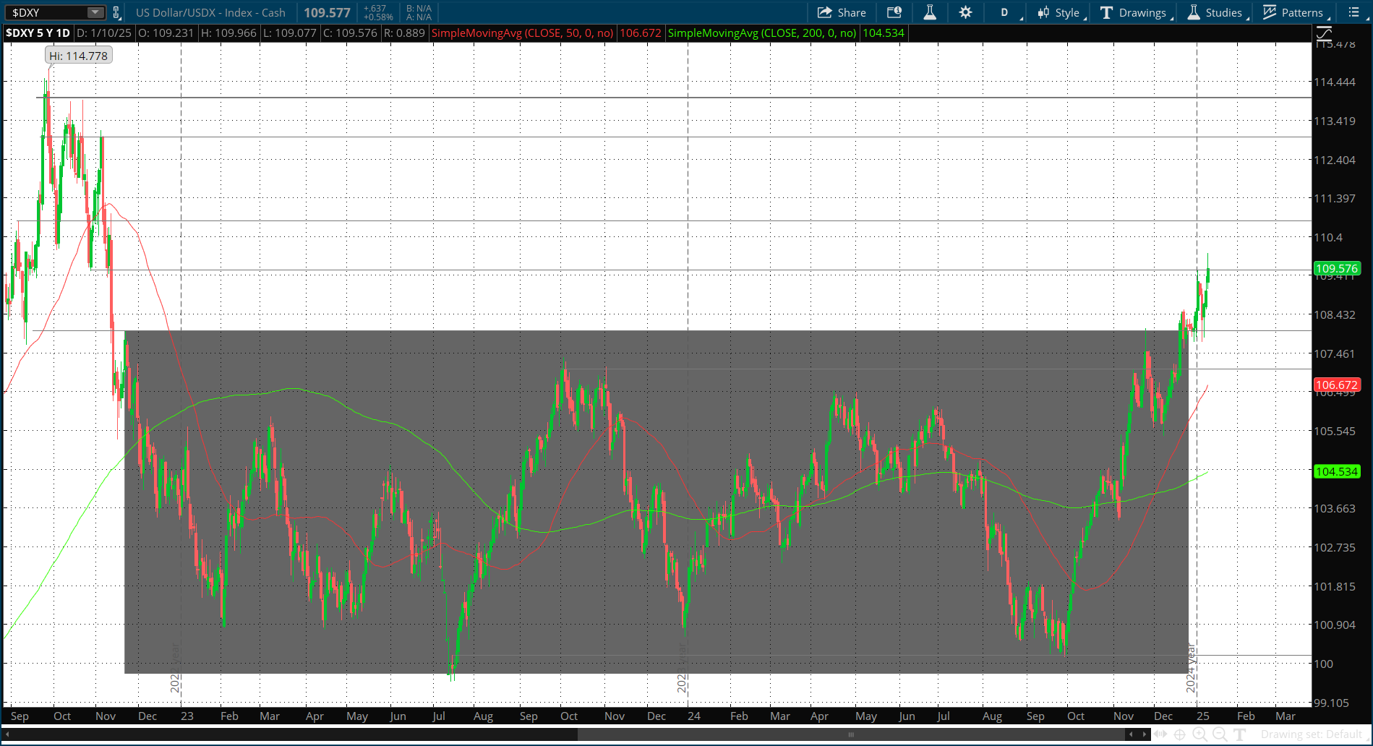Image resolution: width=1373 pixels, height=746 pixels.
Task: Click the crosshair pan tool icon
Action: 1180,734
